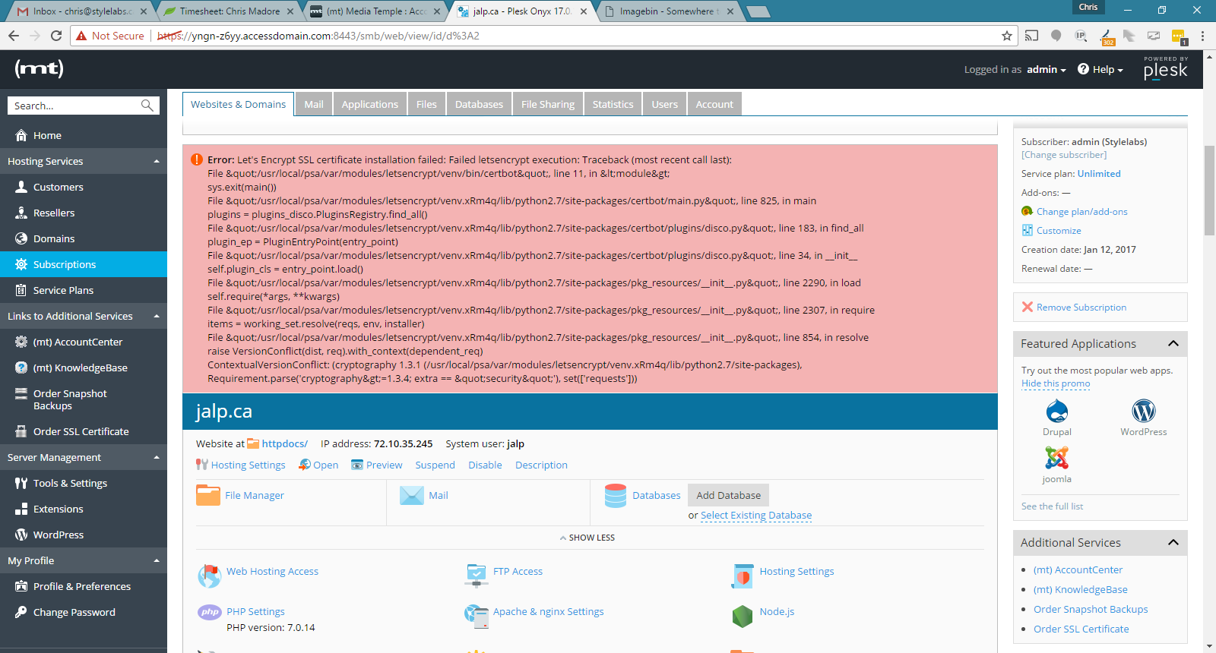Bookmark this page with the star icon
1216x653 pixels.
[1007, 36]
